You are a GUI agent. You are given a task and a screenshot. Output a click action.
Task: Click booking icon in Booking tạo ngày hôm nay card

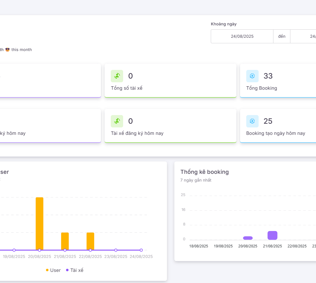pos(252,121)
